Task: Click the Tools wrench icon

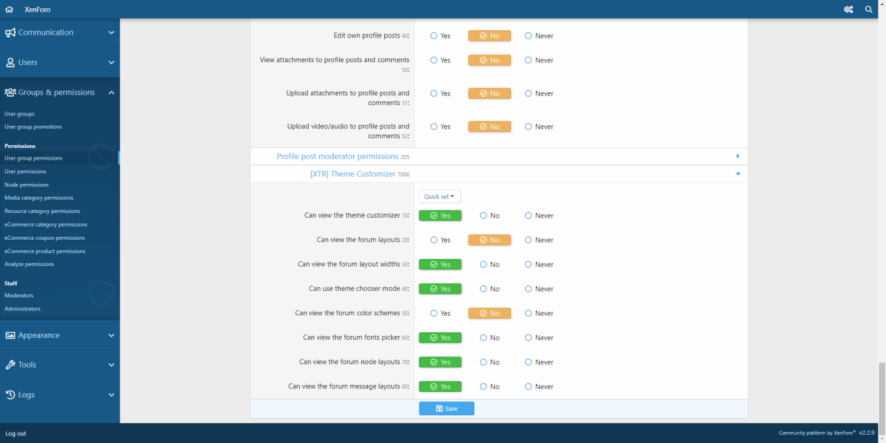Action: [10, 365]
